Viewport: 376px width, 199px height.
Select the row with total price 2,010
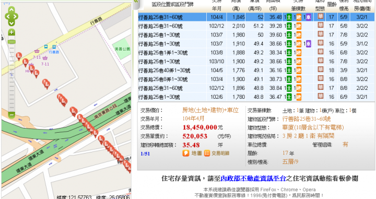click(256, 26)
